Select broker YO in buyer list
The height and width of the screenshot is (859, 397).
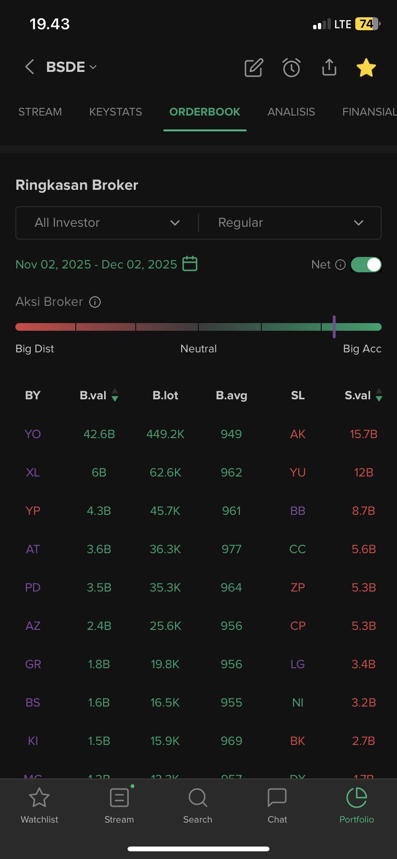[33, 434]
